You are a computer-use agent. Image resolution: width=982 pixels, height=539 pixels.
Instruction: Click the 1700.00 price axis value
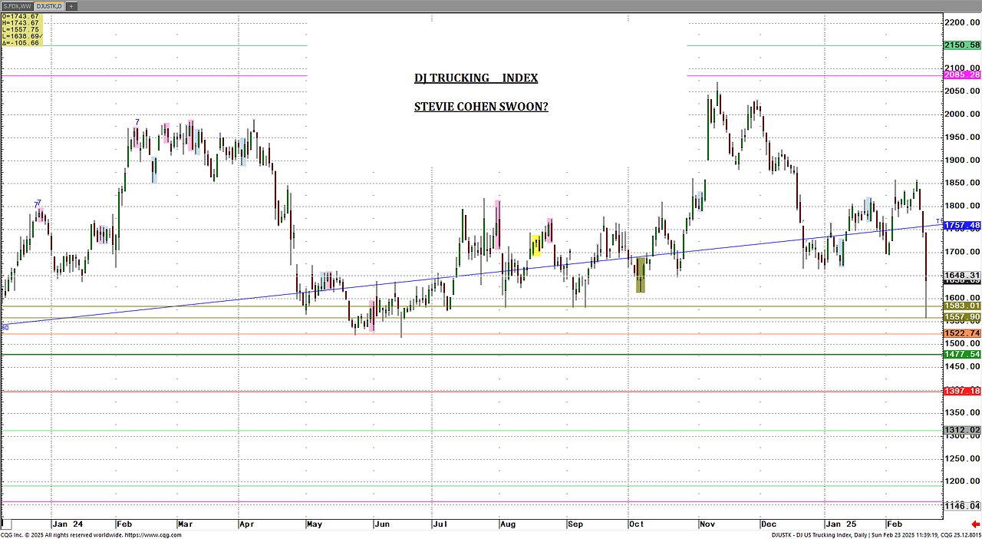click(962, 252)
